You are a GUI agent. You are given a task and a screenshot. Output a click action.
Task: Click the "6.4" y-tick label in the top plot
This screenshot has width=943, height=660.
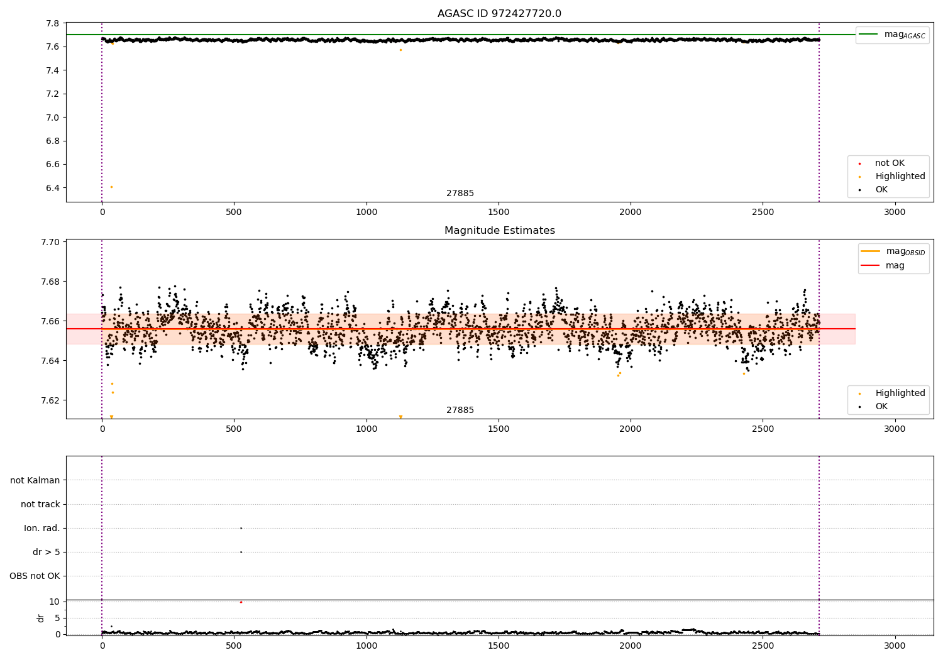(53, 188)
